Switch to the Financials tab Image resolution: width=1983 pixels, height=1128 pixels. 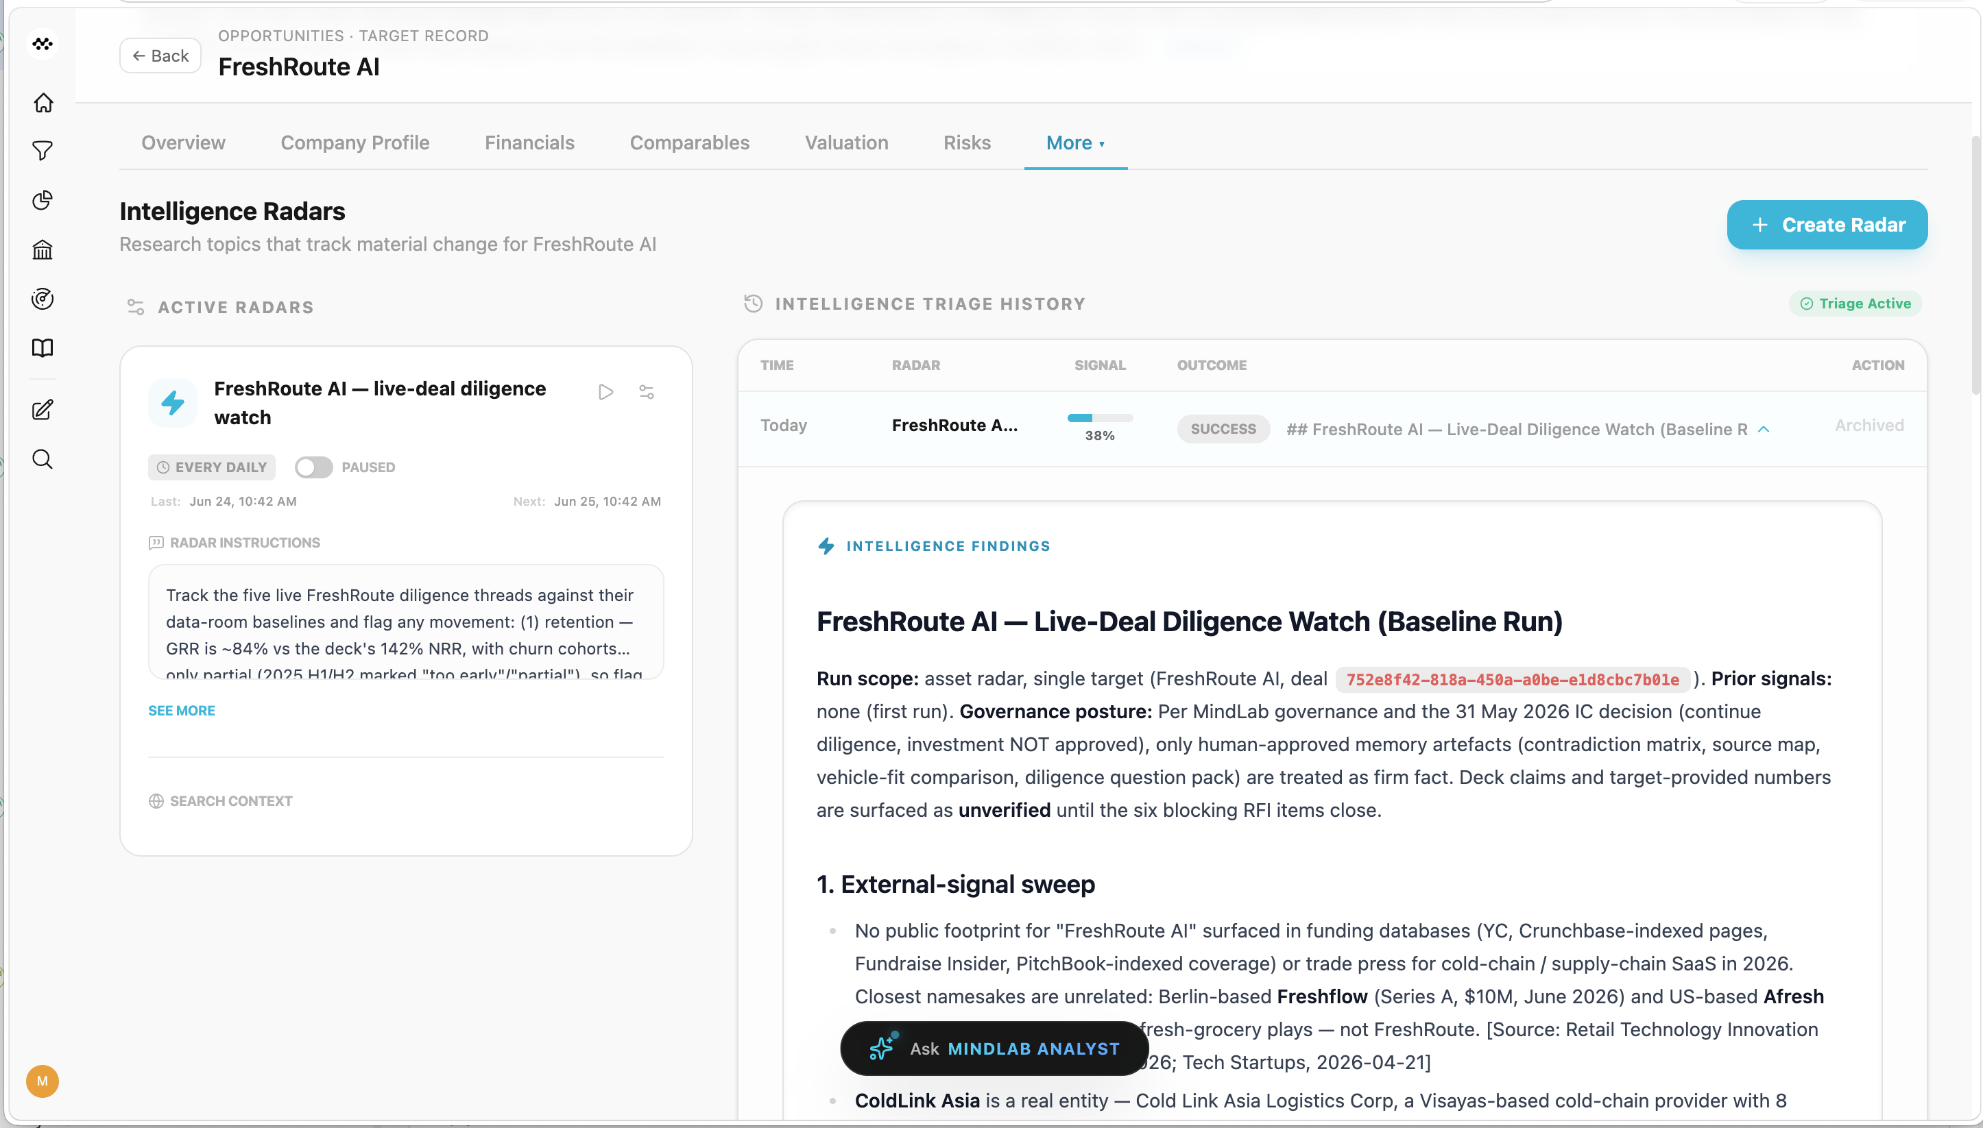click(x=529, y=143)
